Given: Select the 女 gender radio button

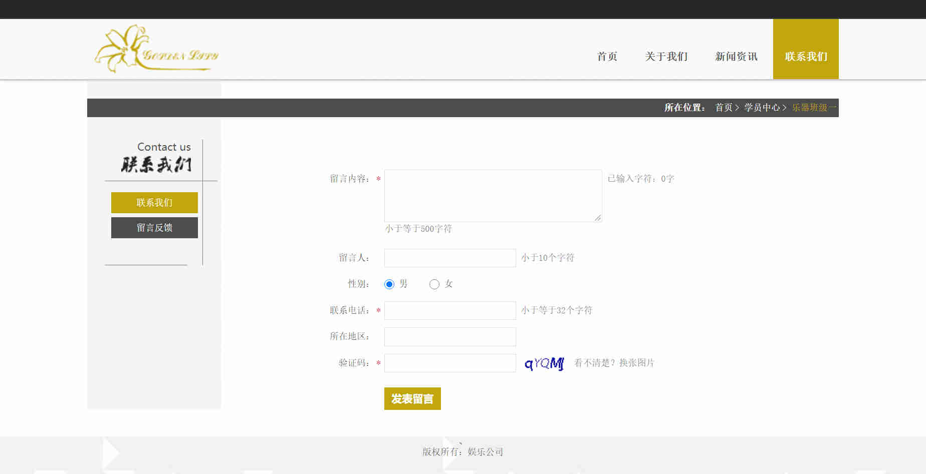Looking at the screenshot, I should (x=434, y=284).
